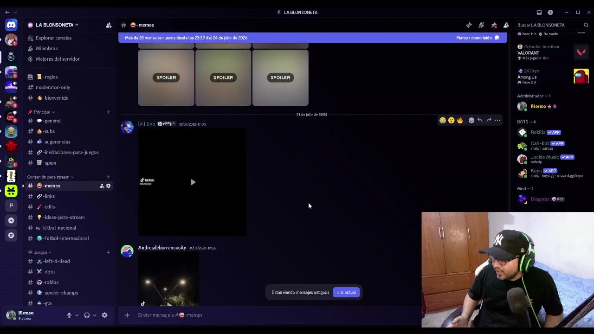Open more options for Ryo's message
Viewport: 594px width, 334px height.
(x=497, y=121)
